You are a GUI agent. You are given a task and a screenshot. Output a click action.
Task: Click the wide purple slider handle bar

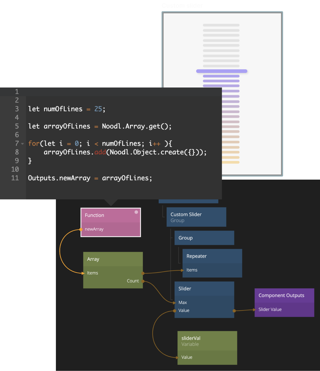pyautogui.click(x=222, y=71)
